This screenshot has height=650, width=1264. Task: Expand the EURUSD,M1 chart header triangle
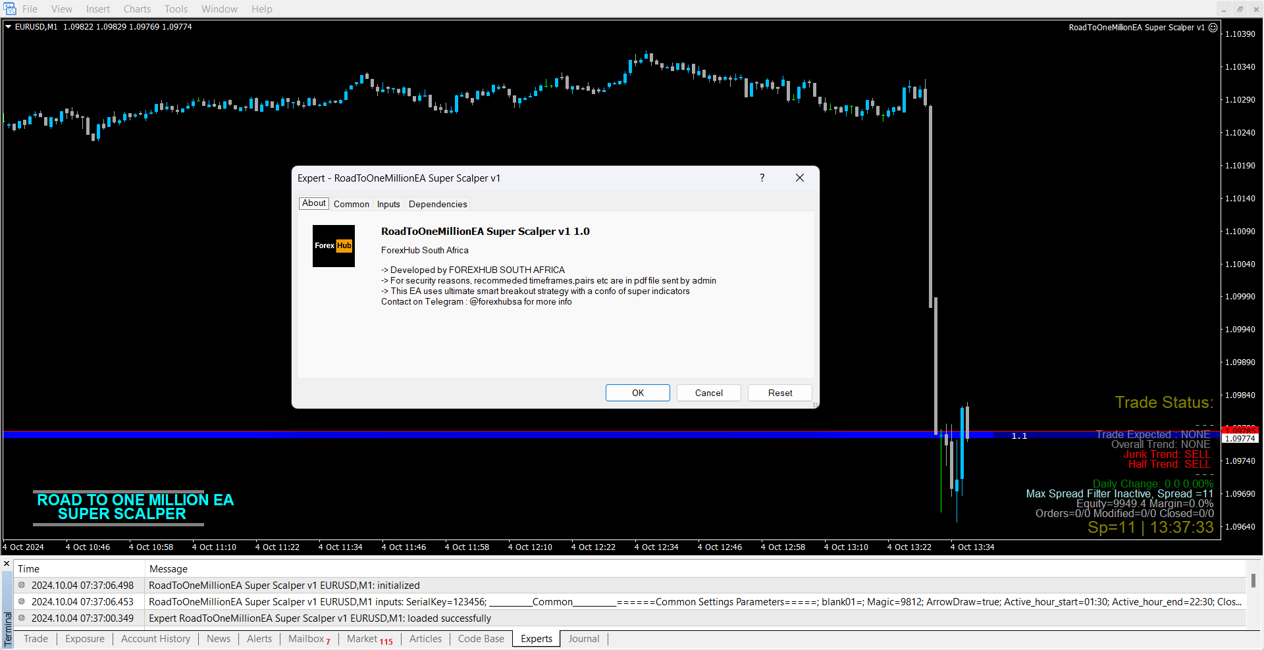(x=9, y=27)
